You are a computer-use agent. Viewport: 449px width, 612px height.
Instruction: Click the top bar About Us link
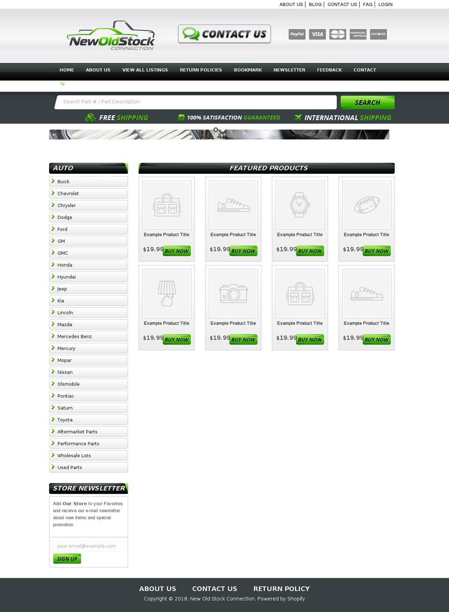(291, 4)
